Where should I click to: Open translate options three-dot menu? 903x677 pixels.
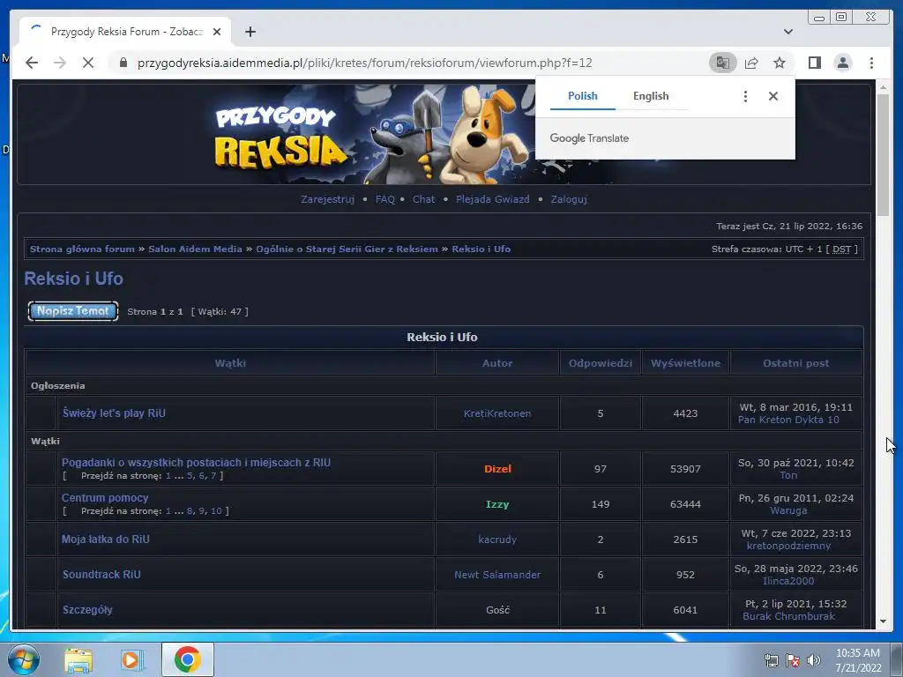tap(745, 96)
